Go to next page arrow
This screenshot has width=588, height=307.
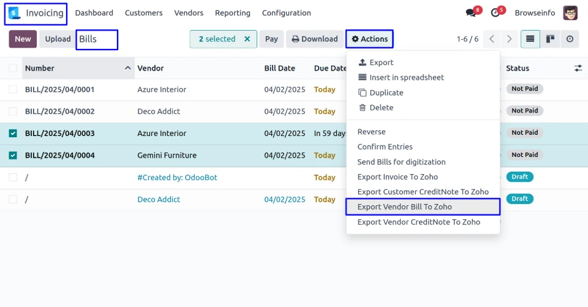pyautogui.click(x=509, y=39)
